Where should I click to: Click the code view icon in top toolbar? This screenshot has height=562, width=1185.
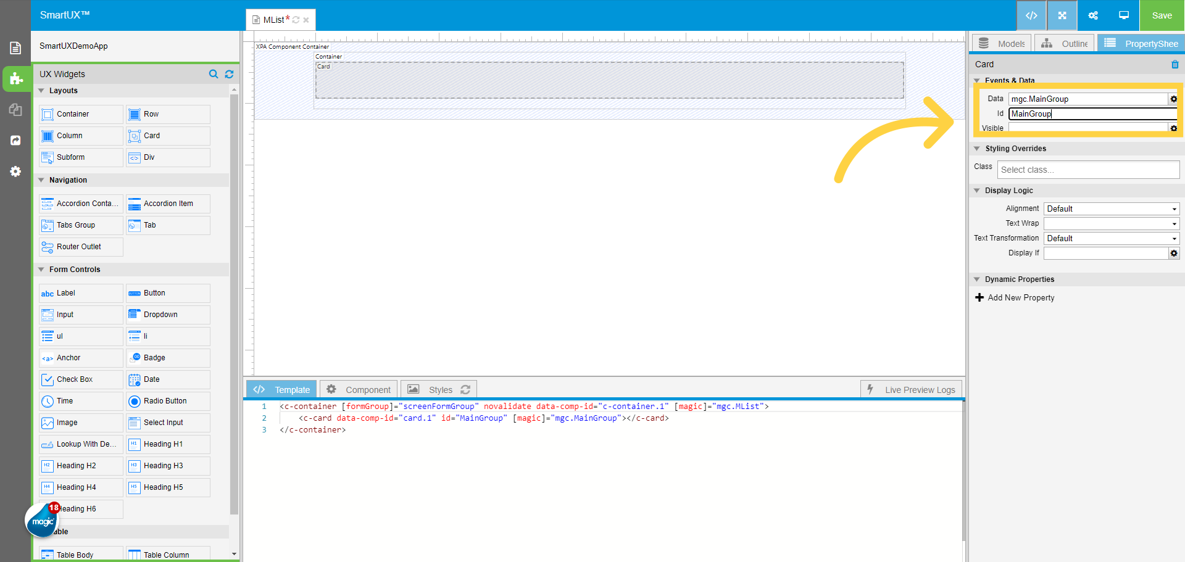pos(1031,15)
